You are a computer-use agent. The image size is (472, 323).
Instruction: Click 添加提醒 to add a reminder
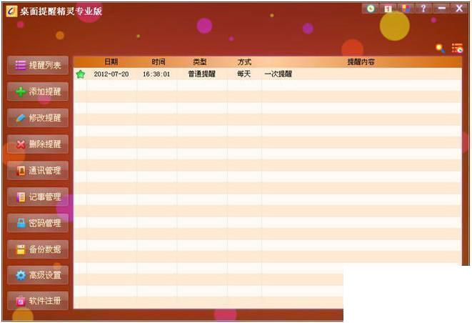(x=38, y=91)
